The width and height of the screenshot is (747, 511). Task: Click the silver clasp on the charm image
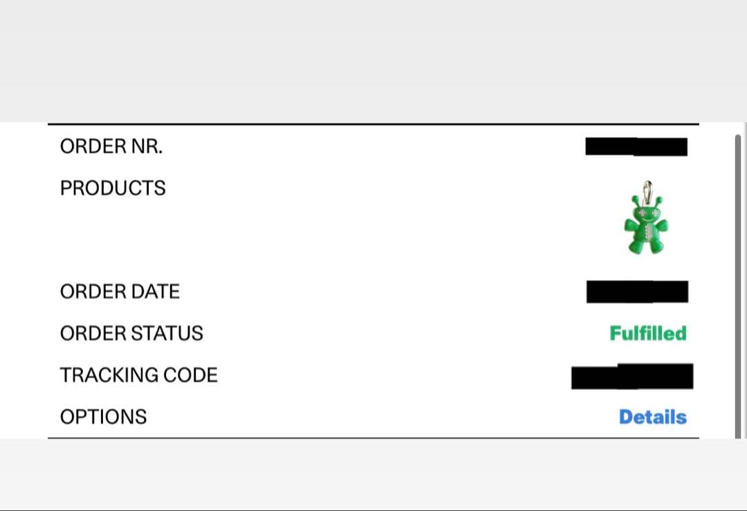point(647,189)
